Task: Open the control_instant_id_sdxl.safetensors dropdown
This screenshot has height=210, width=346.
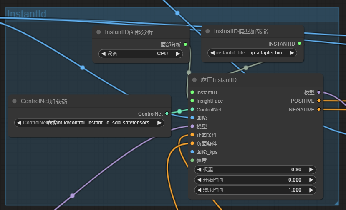Action: coord(89,123)
